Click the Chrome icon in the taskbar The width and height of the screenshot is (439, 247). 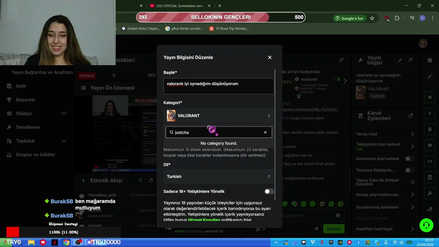pyautogui.click(x=66, y=242)
